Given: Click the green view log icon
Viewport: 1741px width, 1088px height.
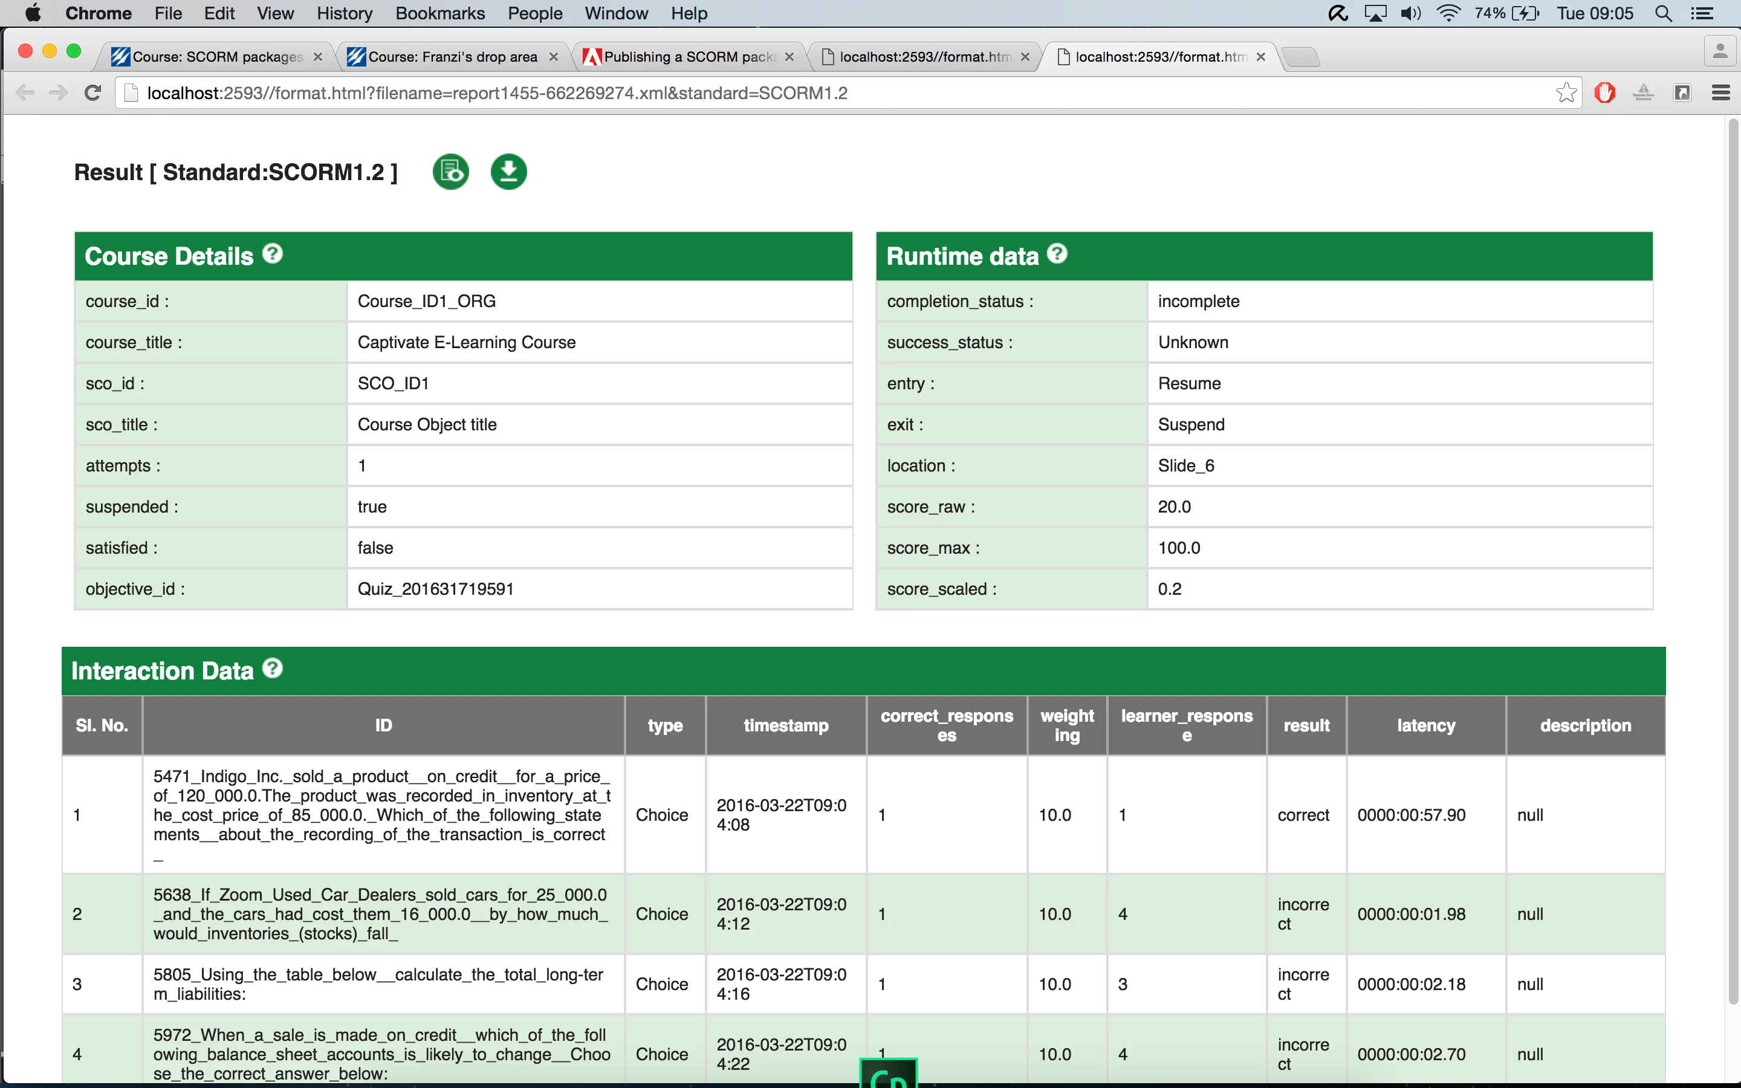Looking at the screenshot, I should click(x=451, y=172).
